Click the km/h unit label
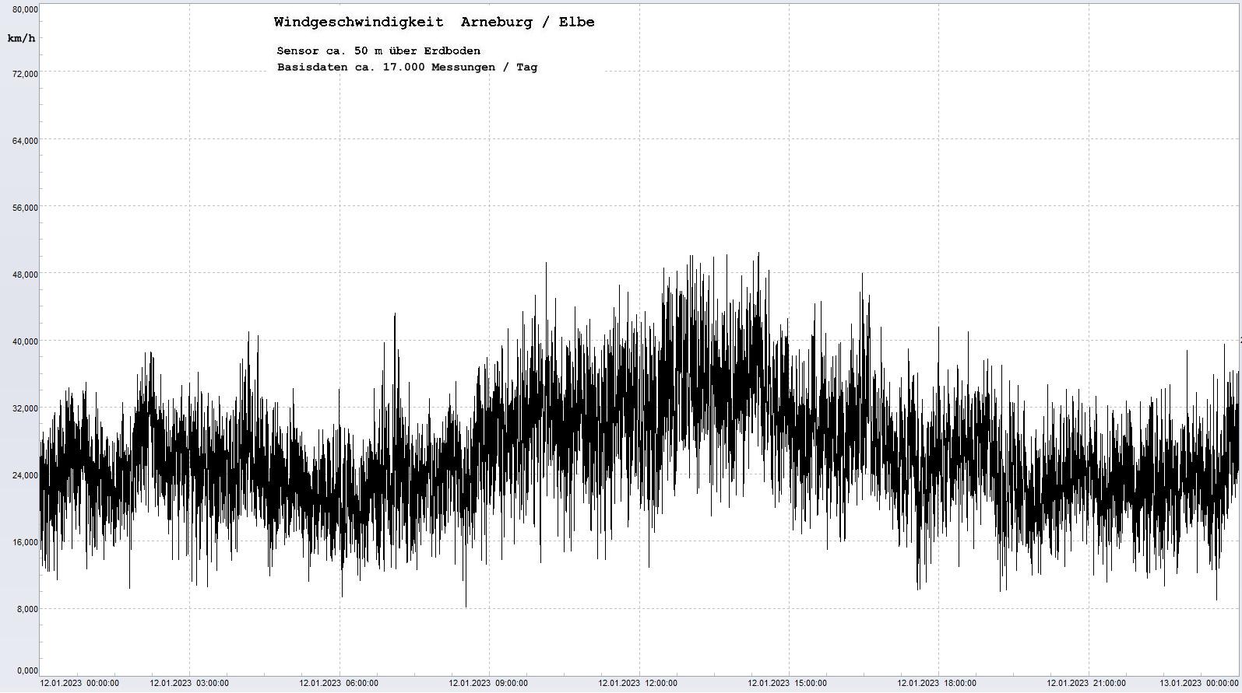1242x693 pixels. point(21,38)
